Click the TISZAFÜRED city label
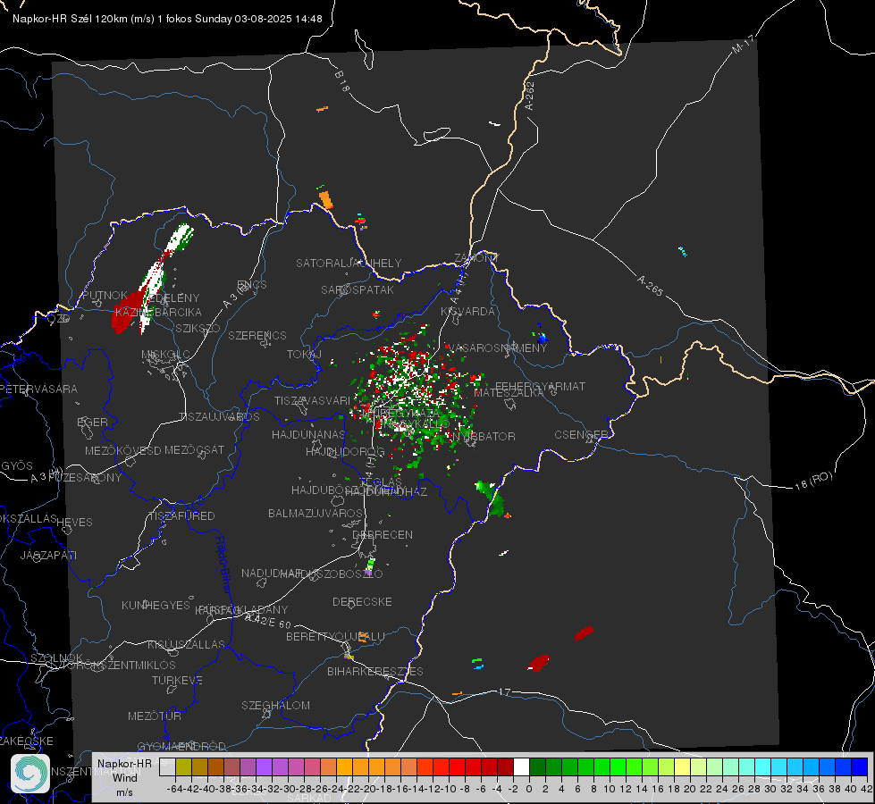This screenshot has width=875, height=804. click(182, 516)
